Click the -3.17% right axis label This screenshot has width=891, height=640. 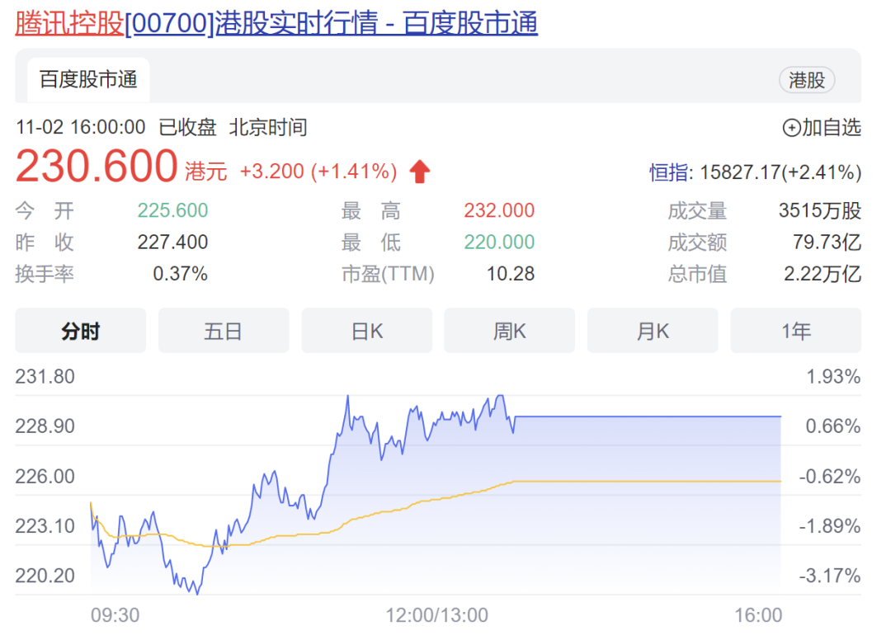coord(830,576)
